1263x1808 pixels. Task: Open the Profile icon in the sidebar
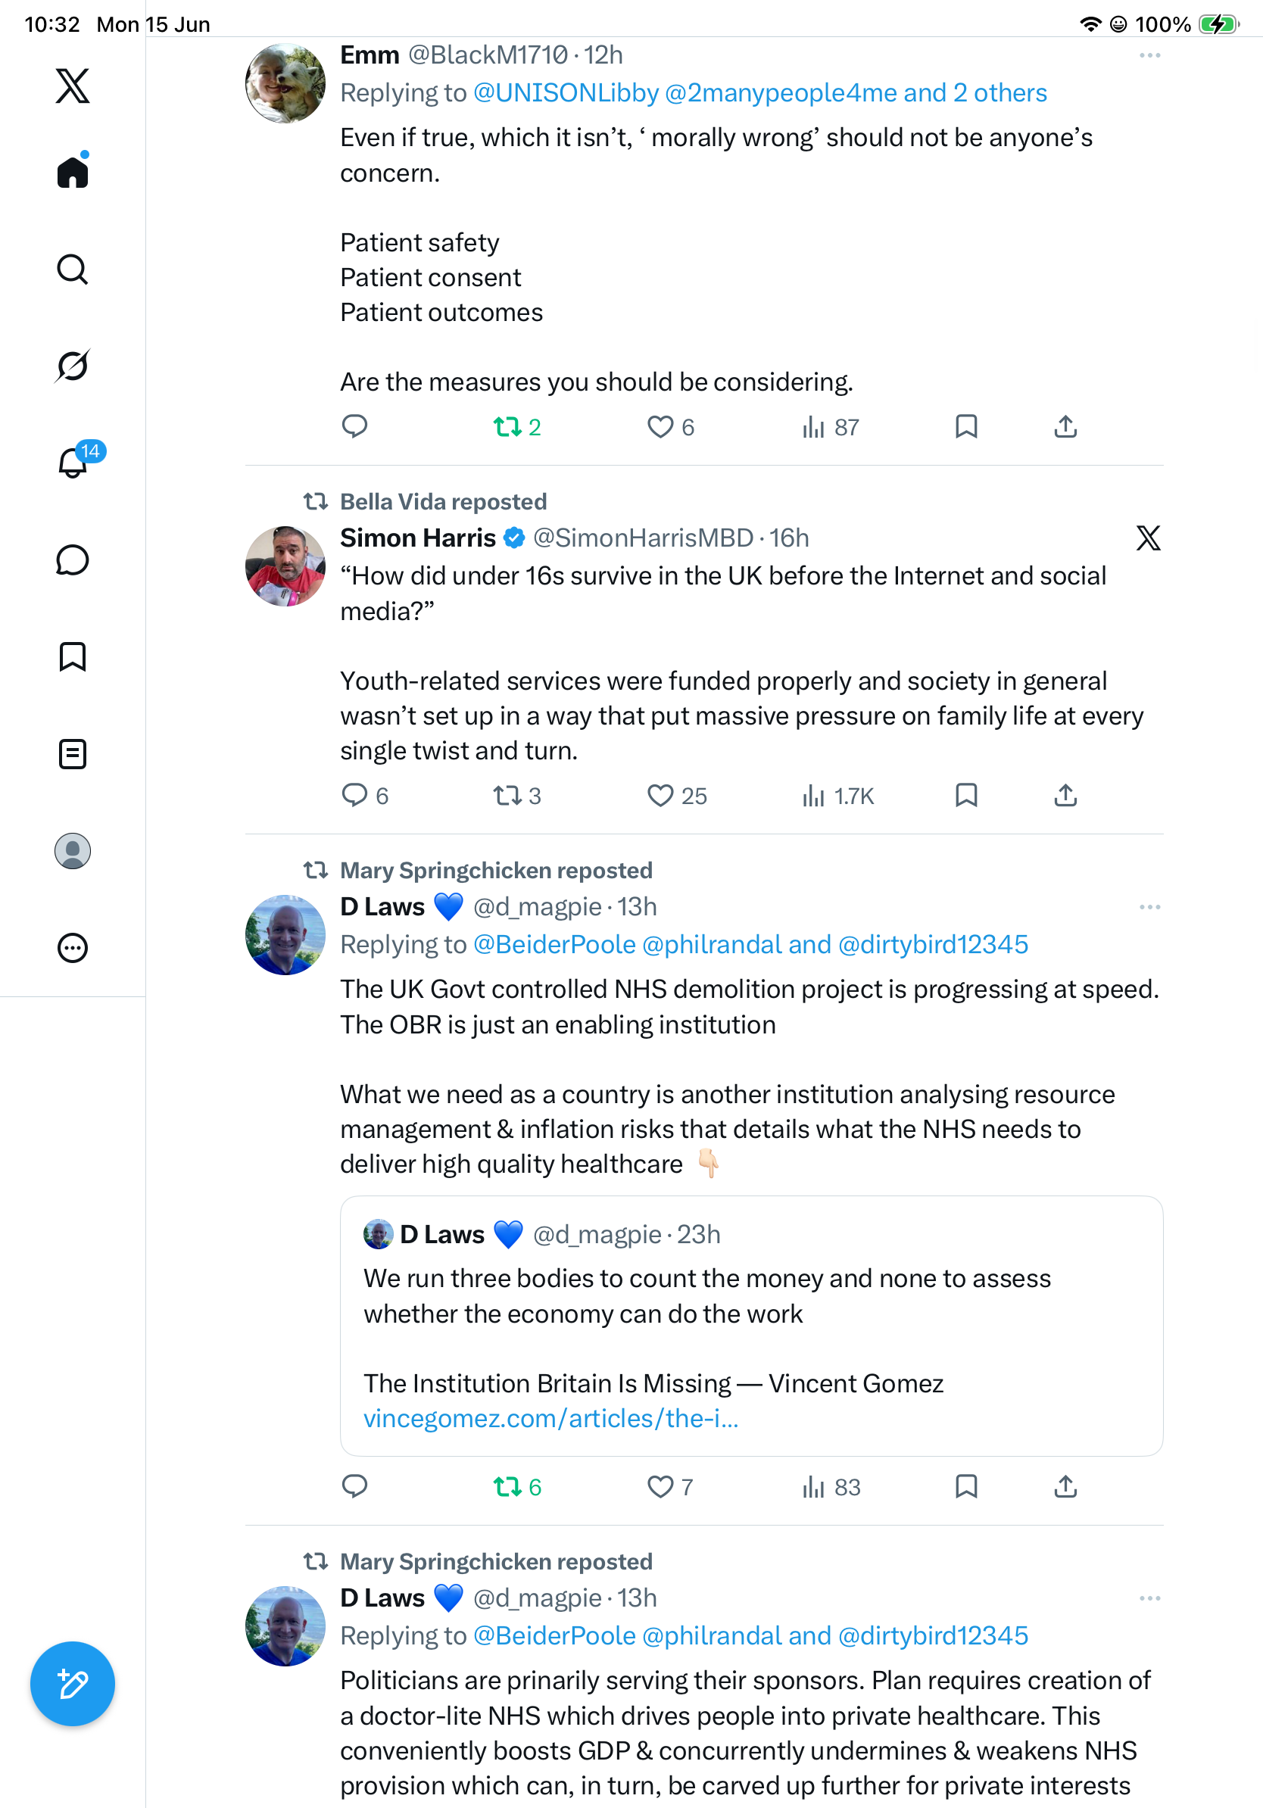(x=73, y=850)
